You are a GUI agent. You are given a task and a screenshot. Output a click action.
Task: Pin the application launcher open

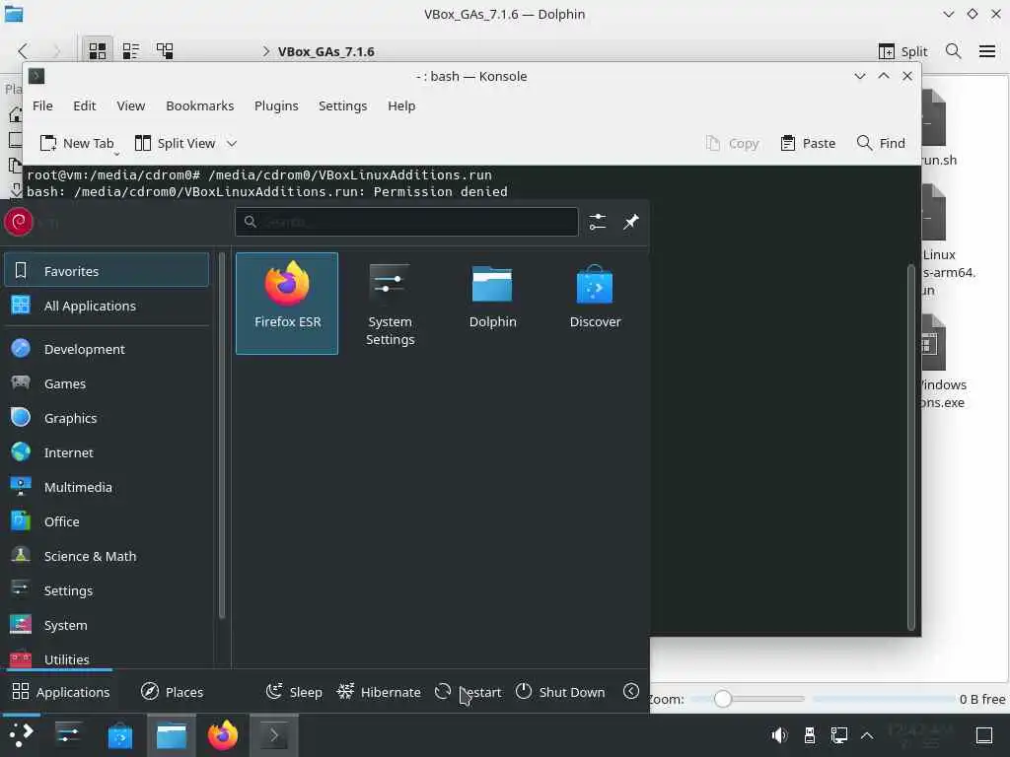pos(630,222)
